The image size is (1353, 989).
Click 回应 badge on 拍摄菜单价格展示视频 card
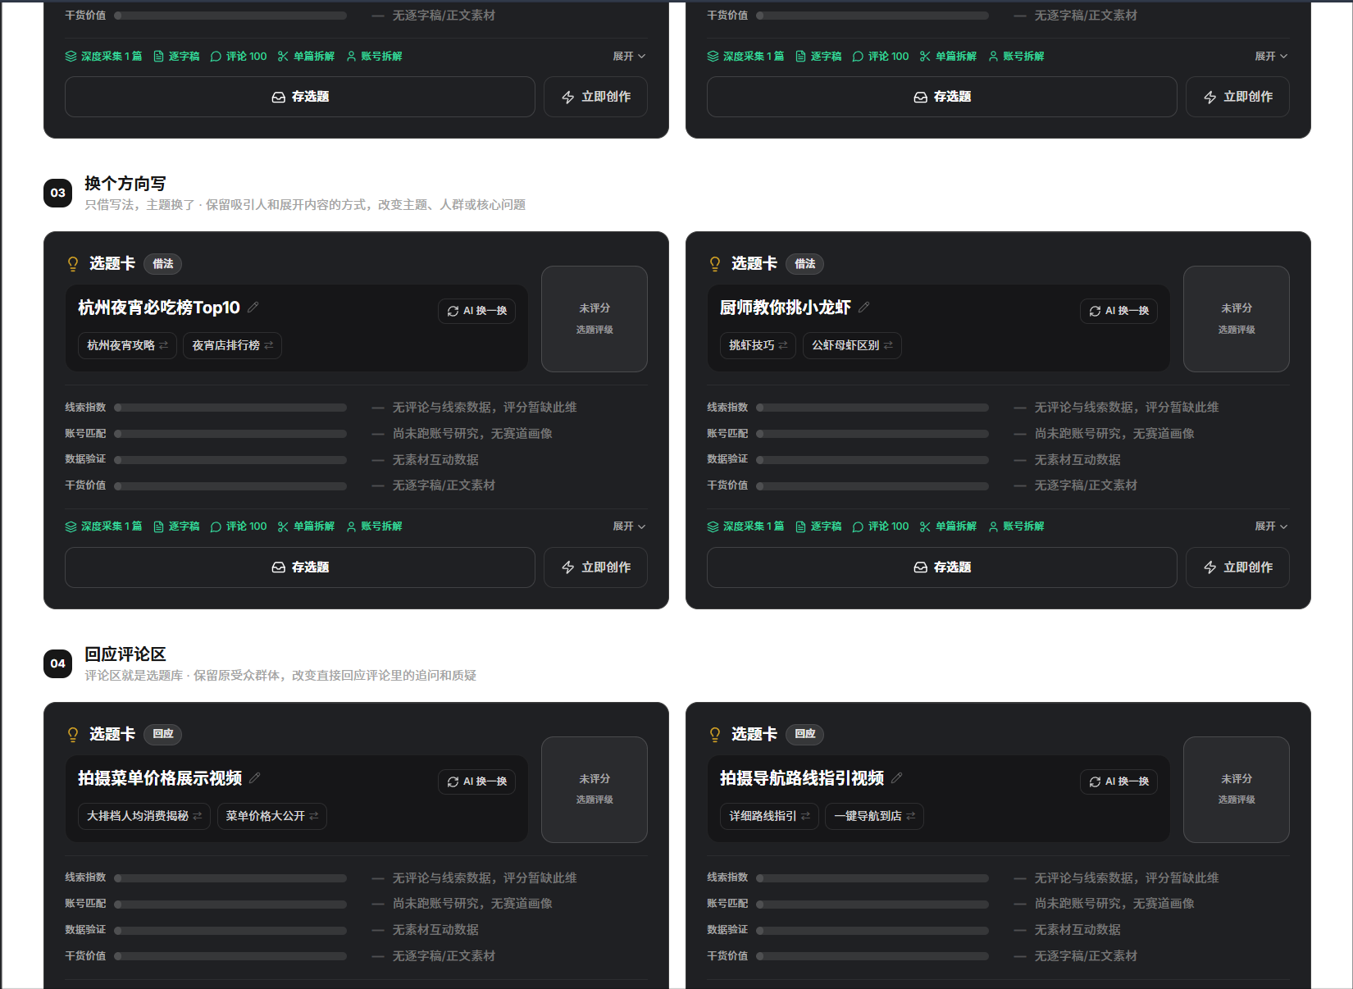pos(163,734)
